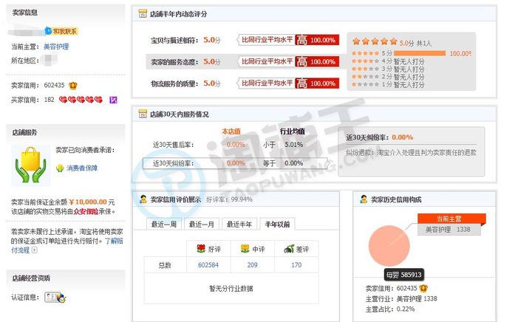Click the purple VIP badge icon
The image size is (515, 322).
[x=113, y=100]
